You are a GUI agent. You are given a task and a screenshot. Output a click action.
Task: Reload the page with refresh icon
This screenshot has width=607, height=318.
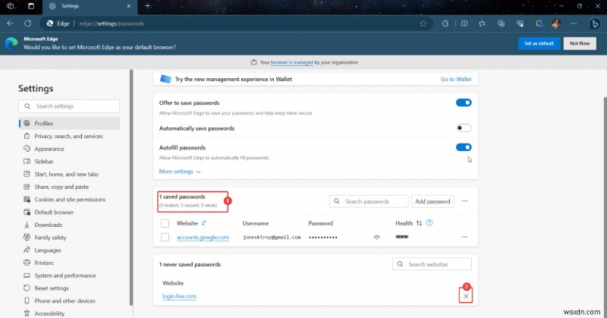28,24
